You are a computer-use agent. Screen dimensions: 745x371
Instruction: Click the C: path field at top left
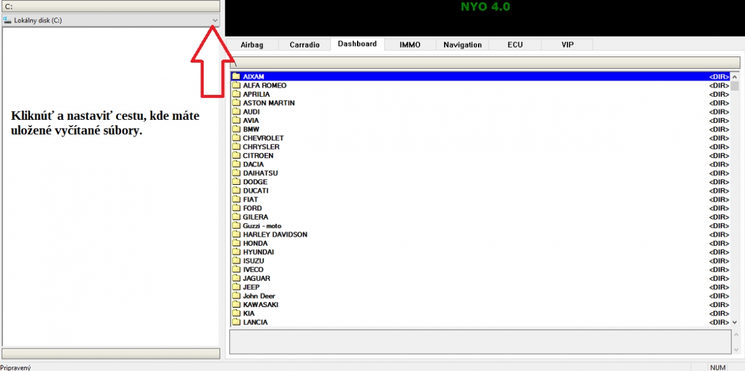(x=111, y=6)
